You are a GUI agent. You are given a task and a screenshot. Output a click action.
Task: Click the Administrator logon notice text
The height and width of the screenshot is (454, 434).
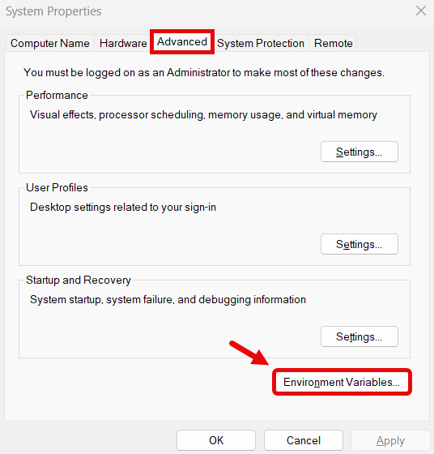pyautogui.click(x=204, y=72)
